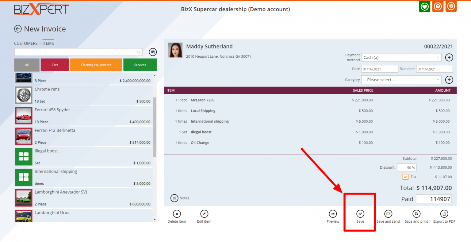
Task: Click the Save and send envelope icon
Action: pos(388,214)
